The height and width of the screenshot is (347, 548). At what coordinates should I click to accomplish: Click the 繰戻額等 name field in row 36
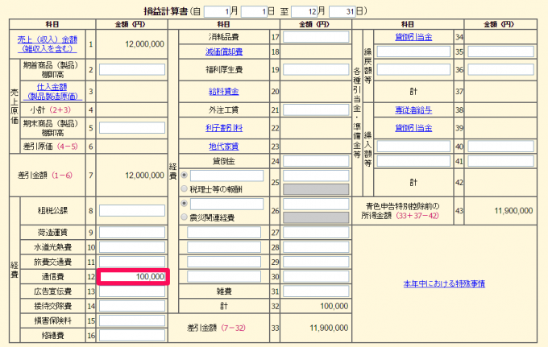[413, 69]
